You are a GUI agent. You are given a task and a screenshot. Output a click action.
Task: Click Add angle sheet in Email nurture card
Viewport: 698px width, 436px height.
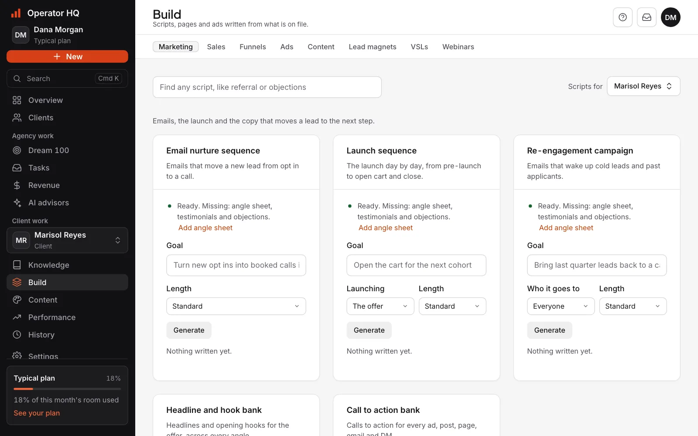coord(205,228)
